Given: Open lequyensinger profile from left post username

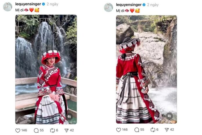Looking at the screenshot, I should pos(28,4).
